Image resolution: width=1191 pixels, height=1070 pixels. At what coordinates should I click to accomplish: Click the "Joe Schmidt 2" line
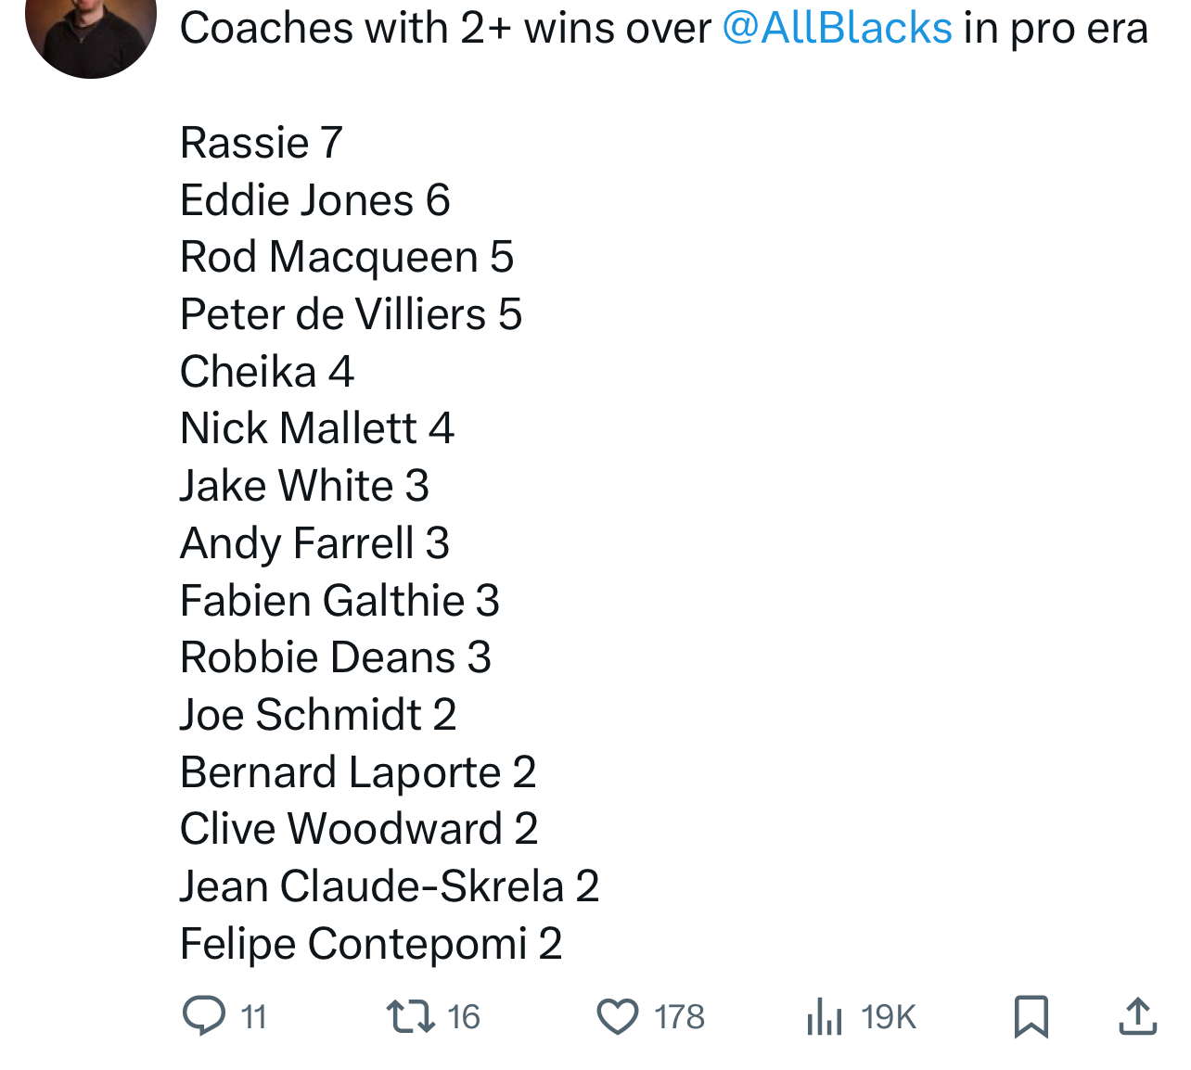[318, 715]
